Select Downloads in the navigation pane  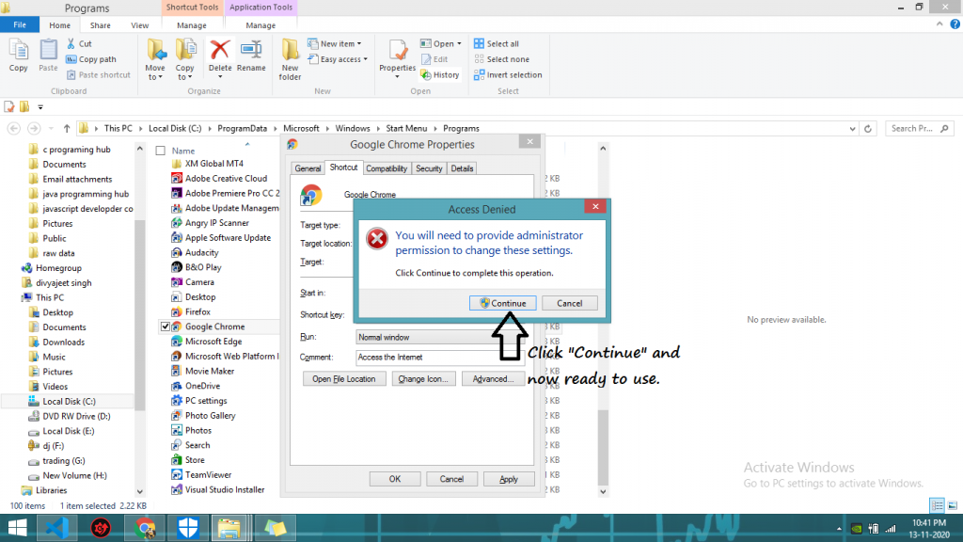[x=63, y=342]
